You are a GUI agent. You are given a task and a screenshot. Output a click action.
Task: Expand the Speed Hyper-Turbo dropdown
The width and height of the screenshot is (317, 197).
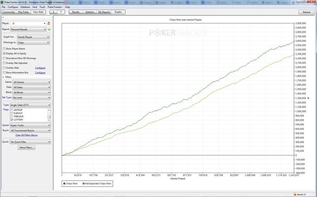click(x=31, y=125)
